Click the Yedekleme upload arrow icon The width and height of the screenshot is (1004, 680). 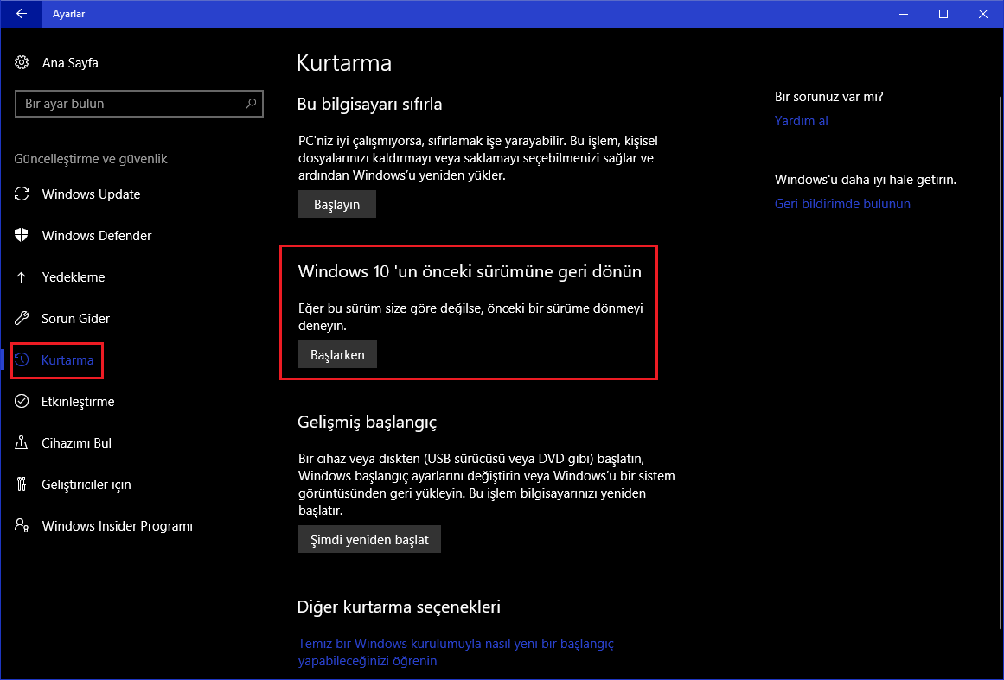(22, 277)
